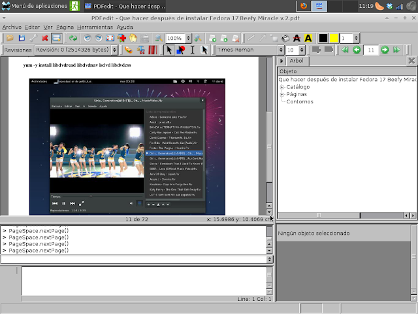Click the second gray annotation shape icon
The image size is (418, 314).
pos(329,50)
